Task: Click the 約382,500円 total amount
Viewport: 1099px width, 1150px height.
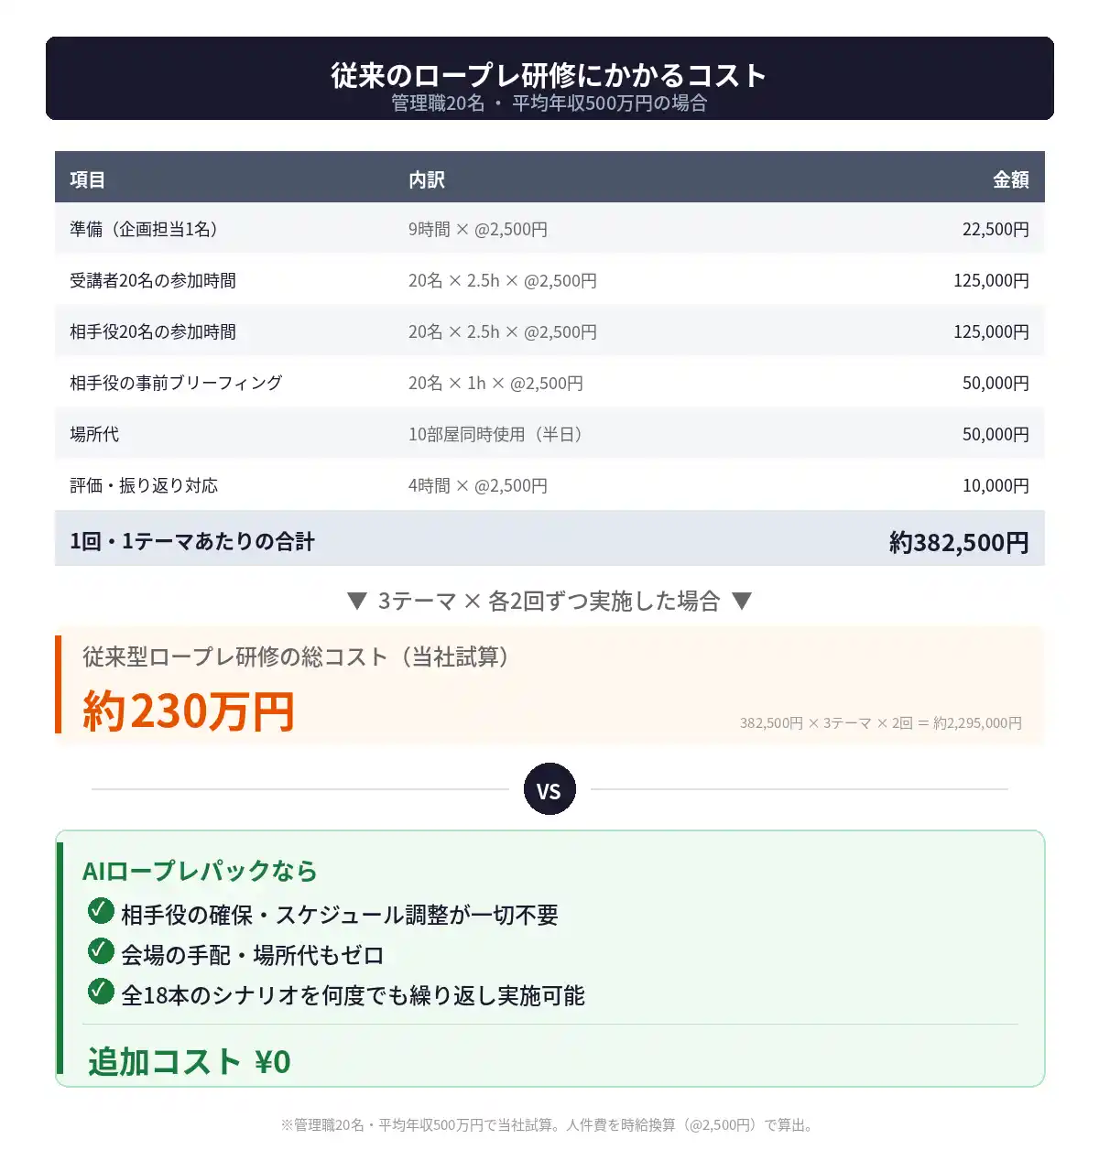Action: 959,542
